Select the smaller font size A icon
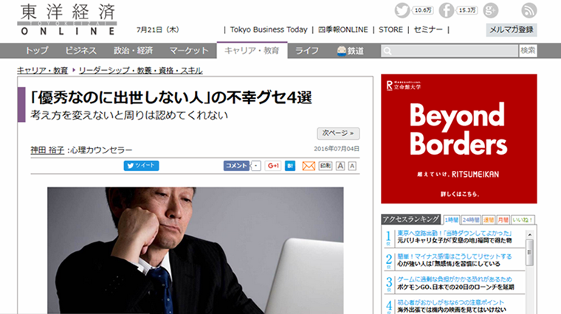This screenshot has width=561, height=314. (352, 166)
